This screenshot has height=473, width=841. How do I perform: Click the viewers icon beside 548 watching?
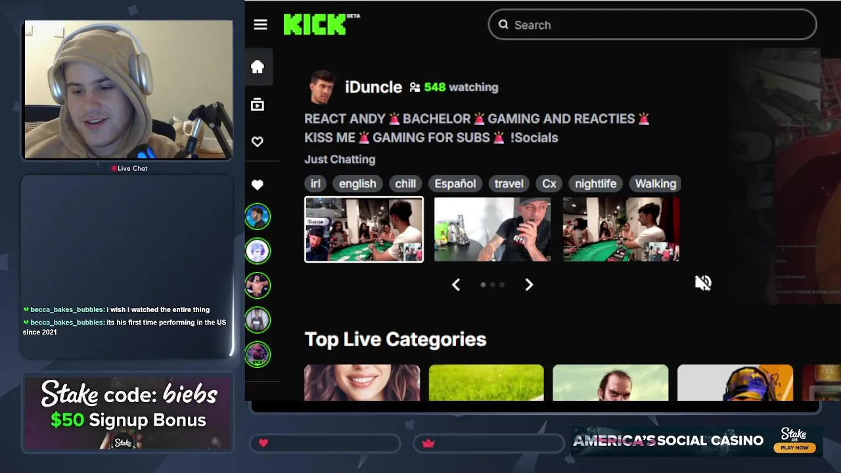point(415,87)
